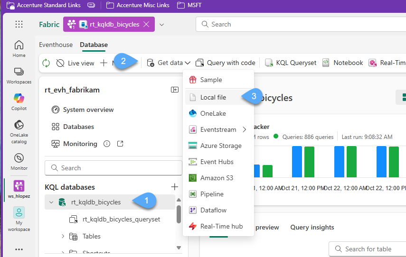Go to Home in the sidebar
The width and height of the screenshot is (406, 257).
[19, 49]
